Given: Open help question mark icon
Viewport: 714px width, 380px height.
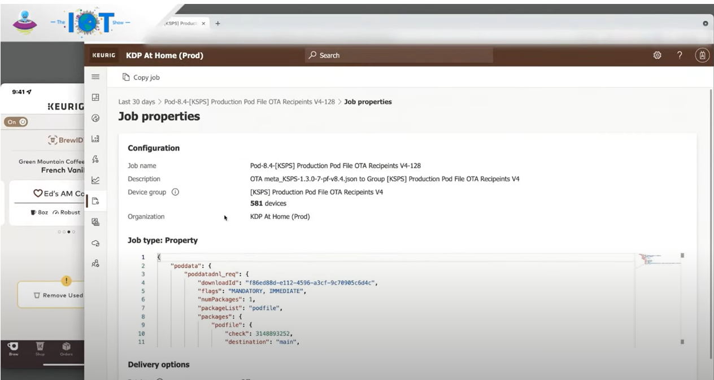Looking at the screenshot, I should pos(680,55).
